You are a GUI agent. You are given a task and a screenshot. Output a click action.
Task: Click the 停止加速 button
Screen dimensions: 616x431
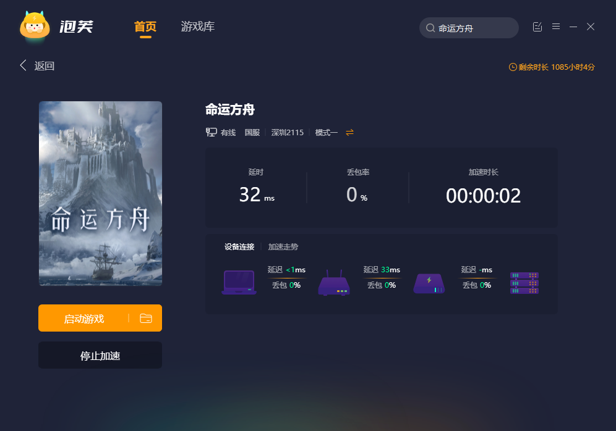tap(100, 355)
